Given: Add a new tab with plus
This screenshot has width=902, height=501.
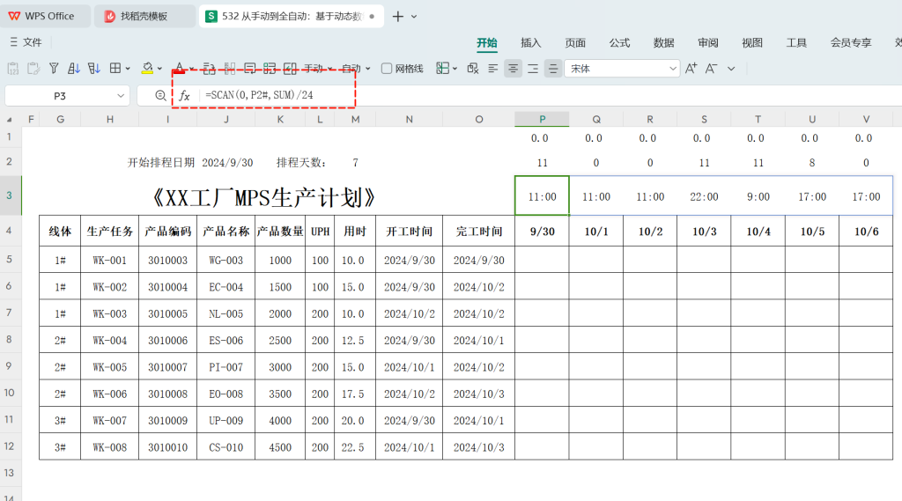Looking at the screenshot, I should coord(397,16).
